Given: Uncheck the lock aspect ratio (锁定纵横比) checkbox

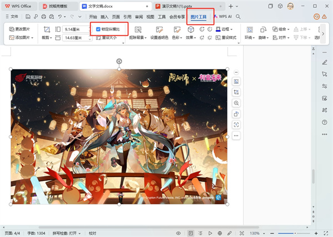Looking at the screenshot, I should pos(98,29).
